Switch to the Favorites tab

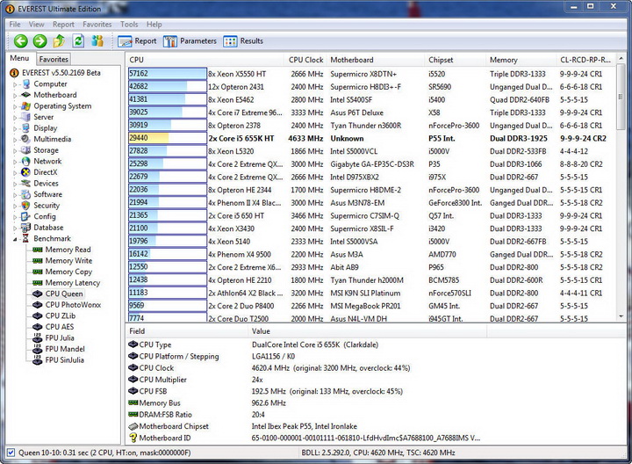coord(54,59)
